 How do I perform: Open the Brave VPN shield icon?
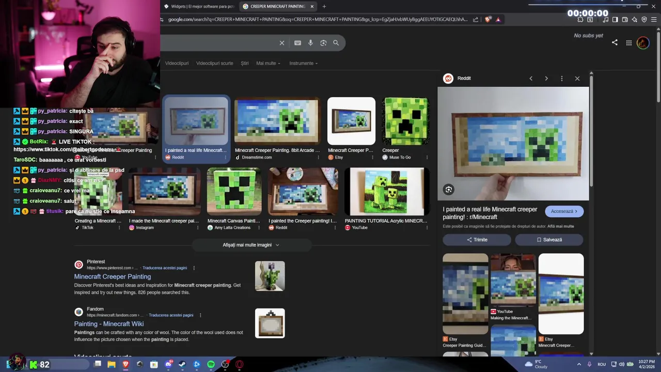(x=644, y=20)
